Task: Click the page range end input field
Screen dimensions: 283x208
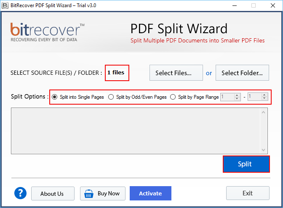Action: click(x=255, y=97)
